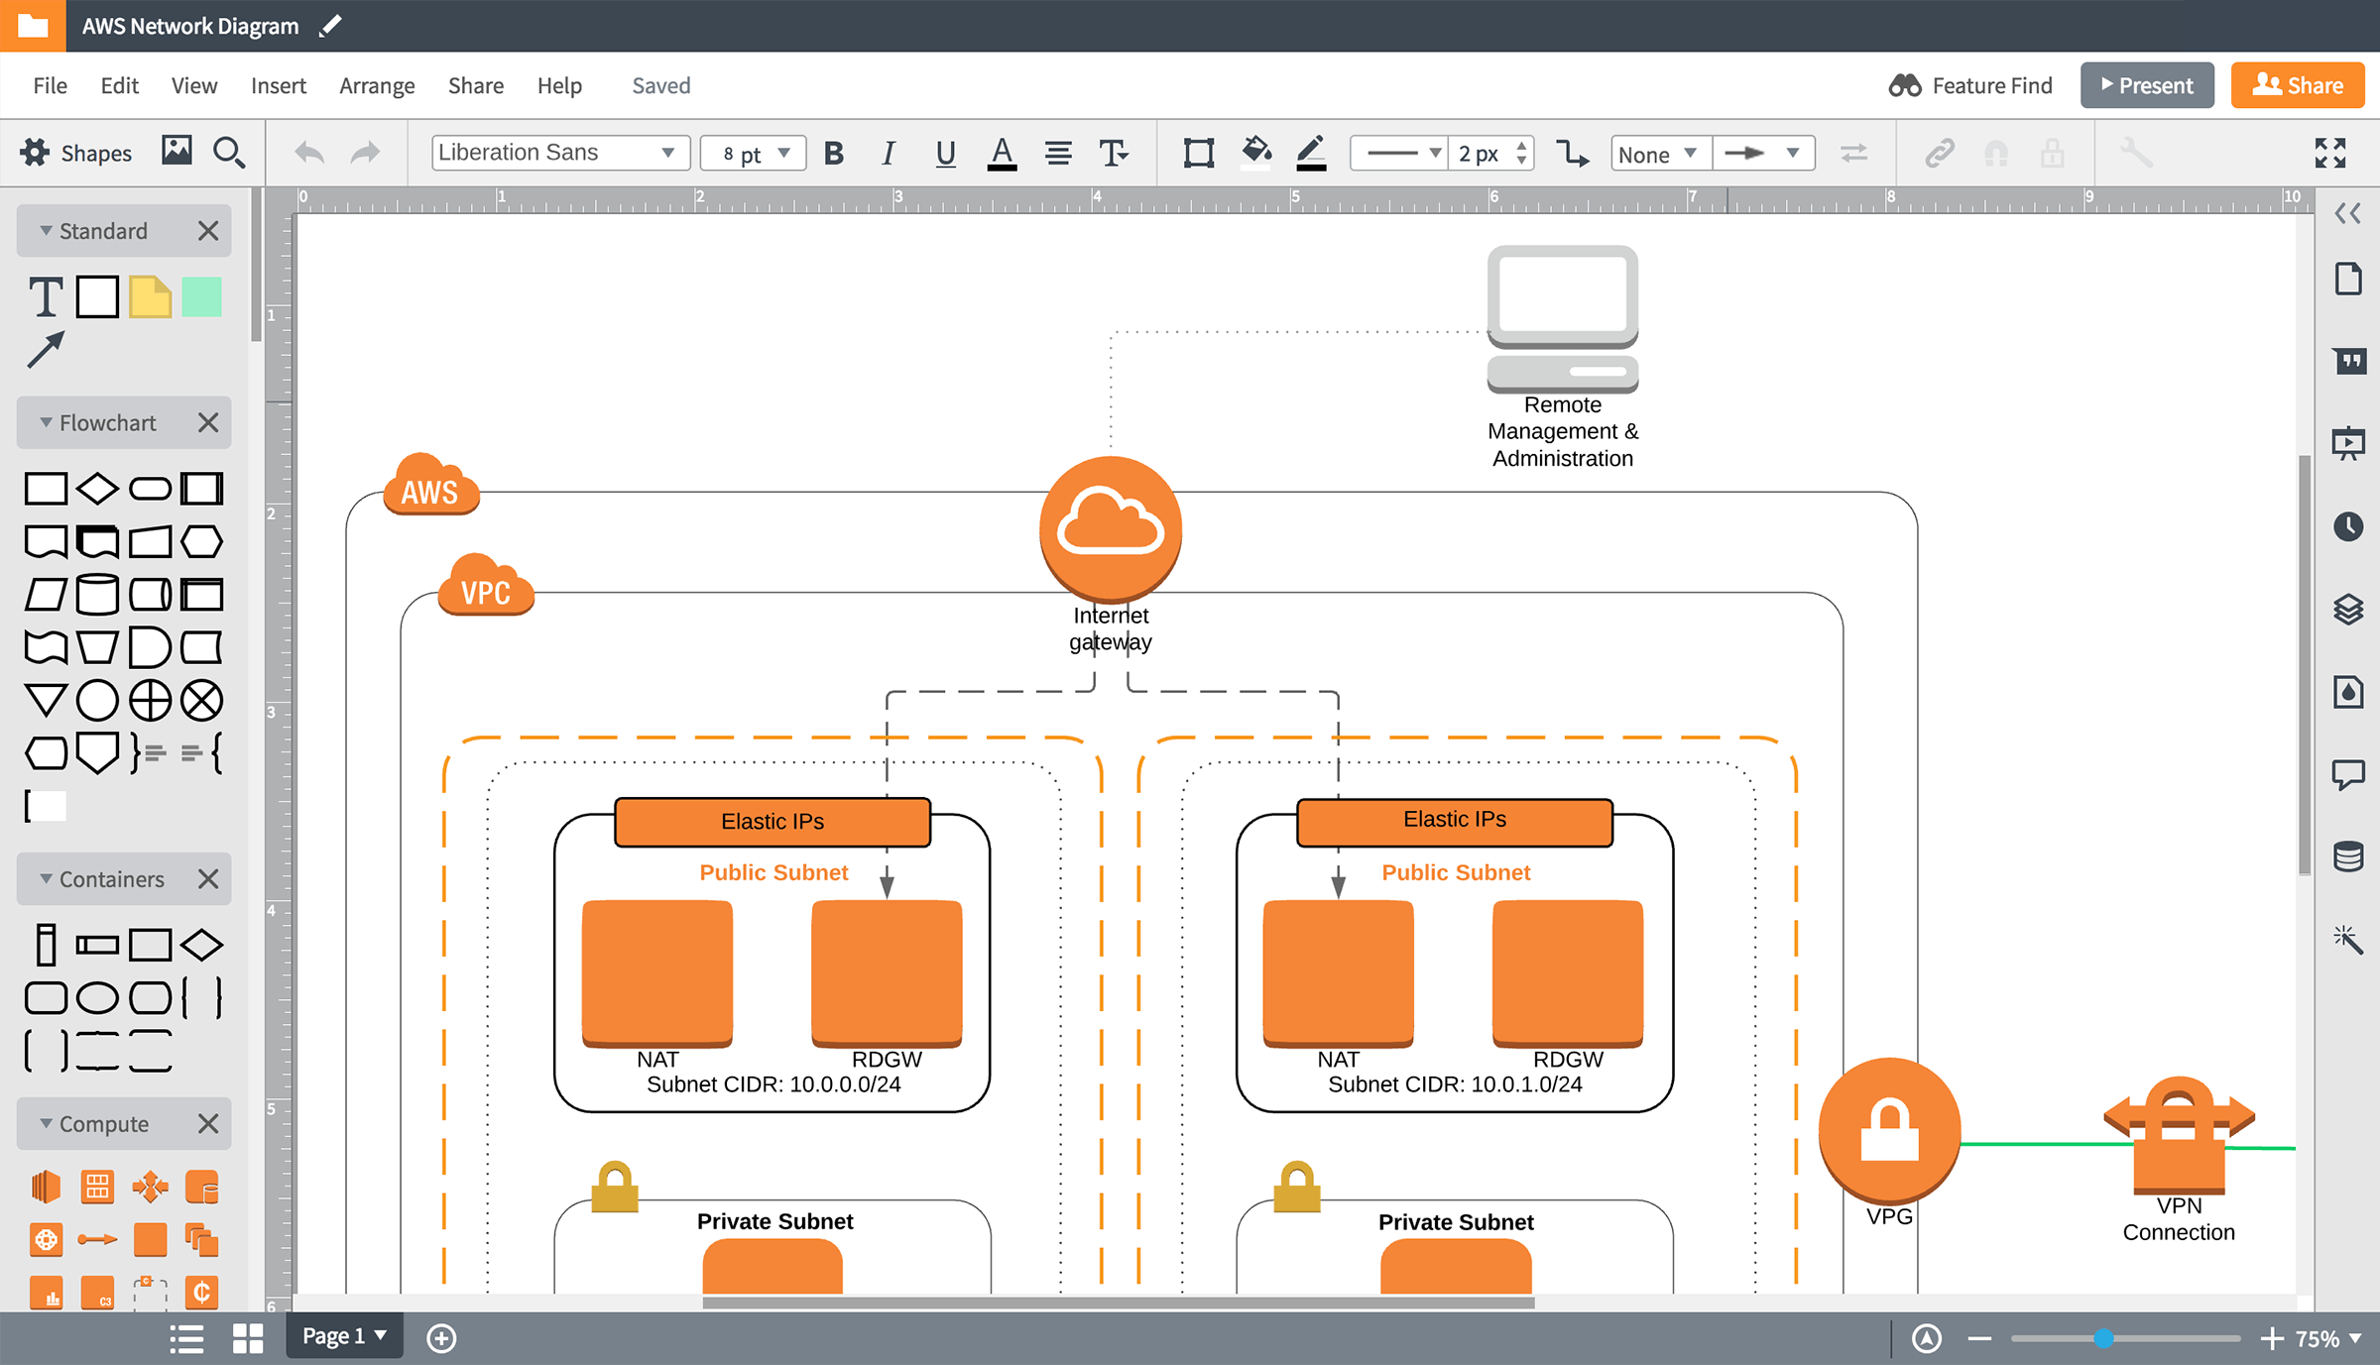Click the magnet snap icon
The width and height of the screenshot is (2380, 1365).
point(1996,154)
